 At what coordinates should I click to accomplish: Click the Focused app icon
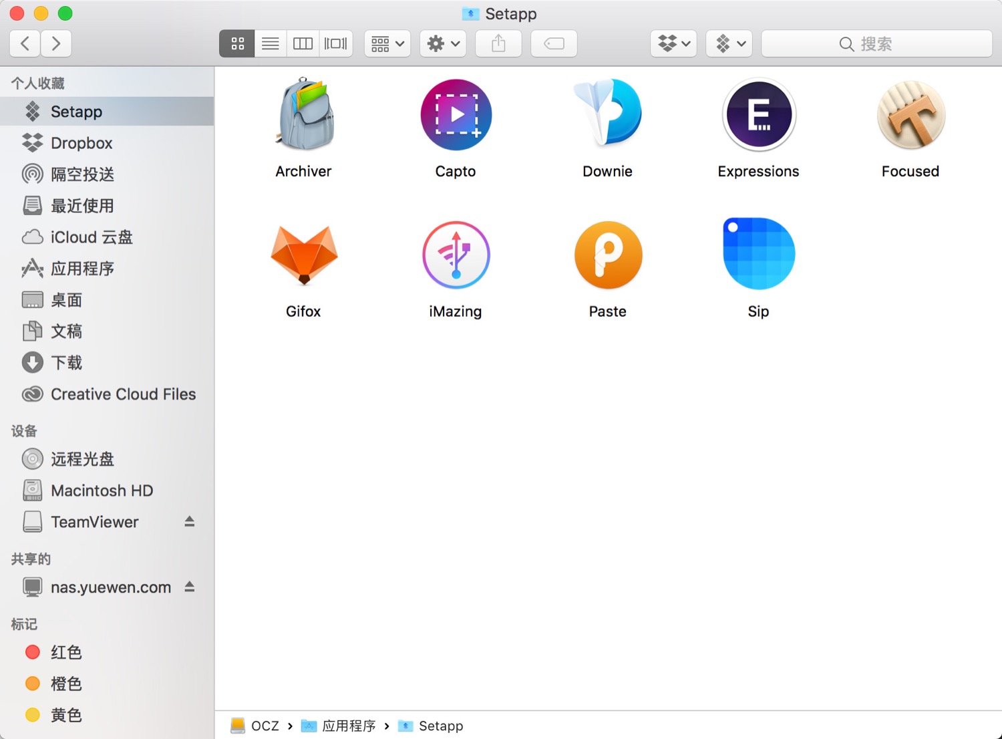[x=910, y=115]
